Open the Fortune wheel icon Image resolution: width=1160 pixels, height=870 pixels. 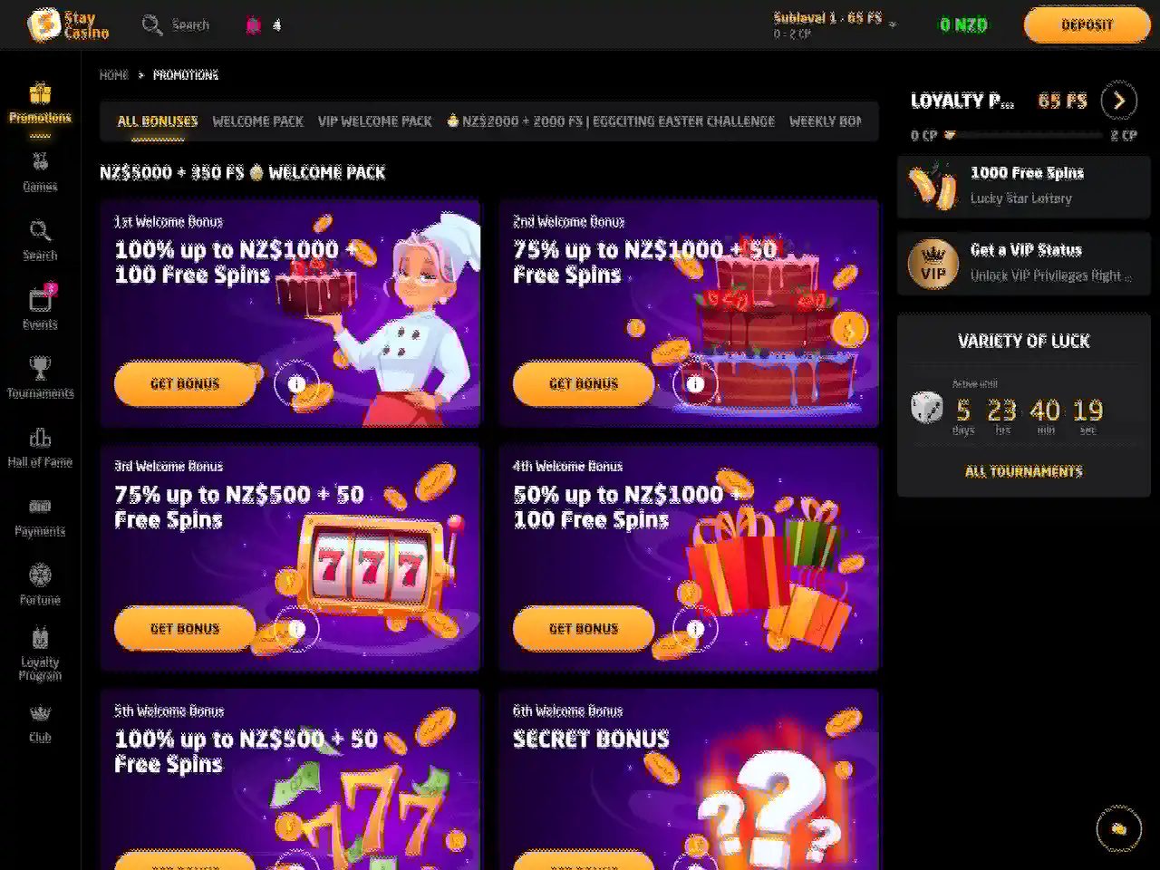pyautogui.click(x=40, y=575)
